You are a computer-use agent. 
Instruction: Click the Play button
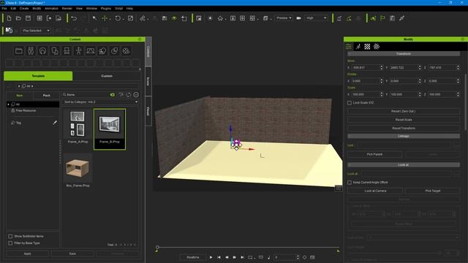[211, 257]
